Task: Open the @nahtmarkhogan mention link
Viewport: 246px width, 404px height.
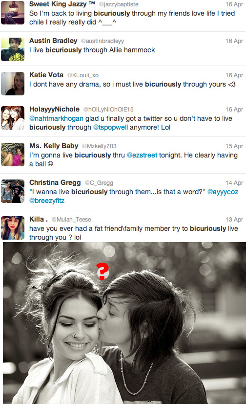Action: (56, 118)
